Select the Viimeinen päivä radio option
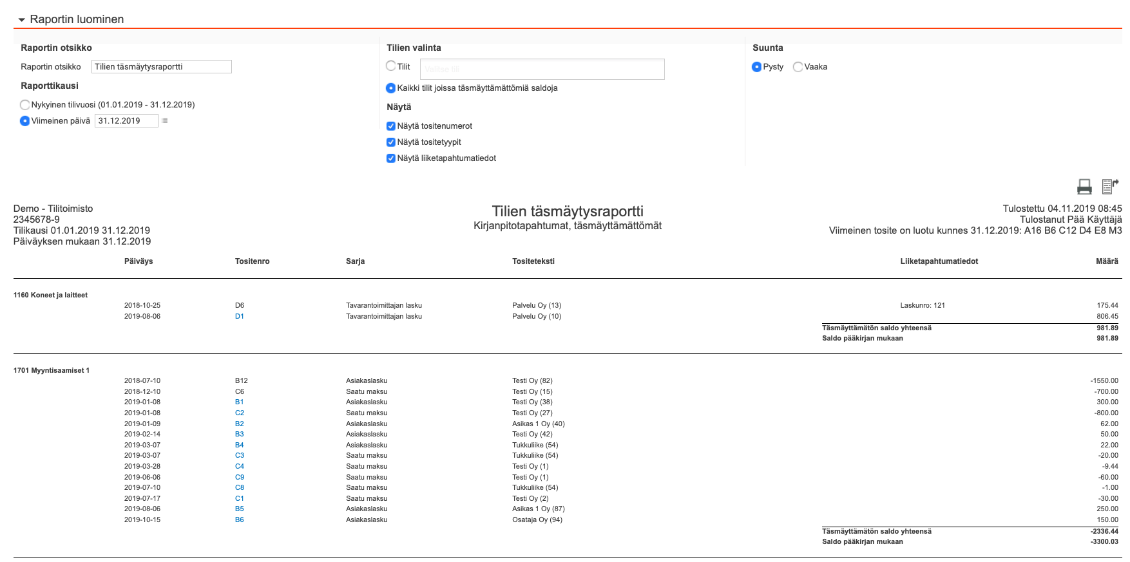The width and height of the screenshot is (1130, 562). click(25, 121)
